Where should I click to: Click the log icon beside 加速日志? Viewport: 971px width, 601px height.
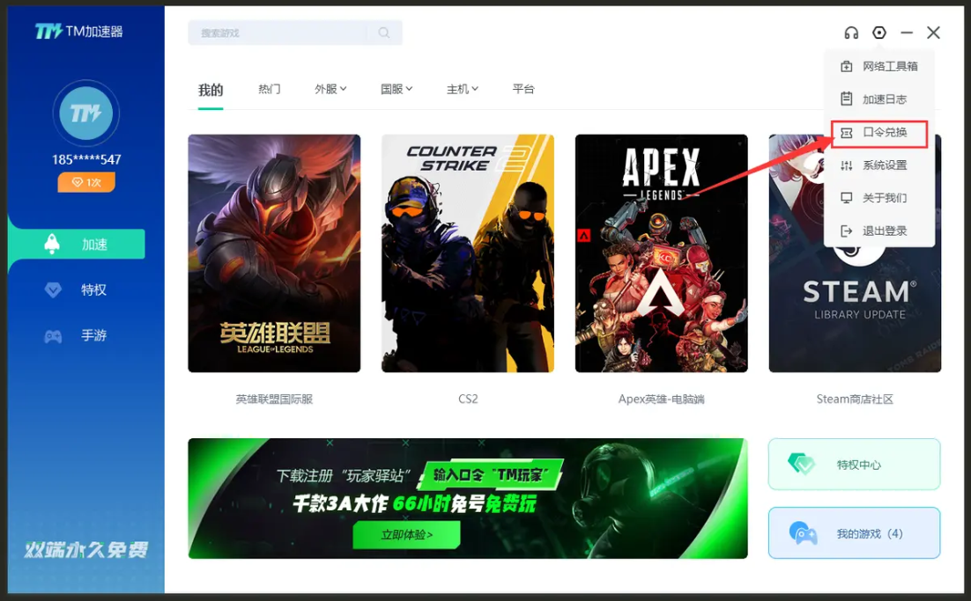(847, 99)
